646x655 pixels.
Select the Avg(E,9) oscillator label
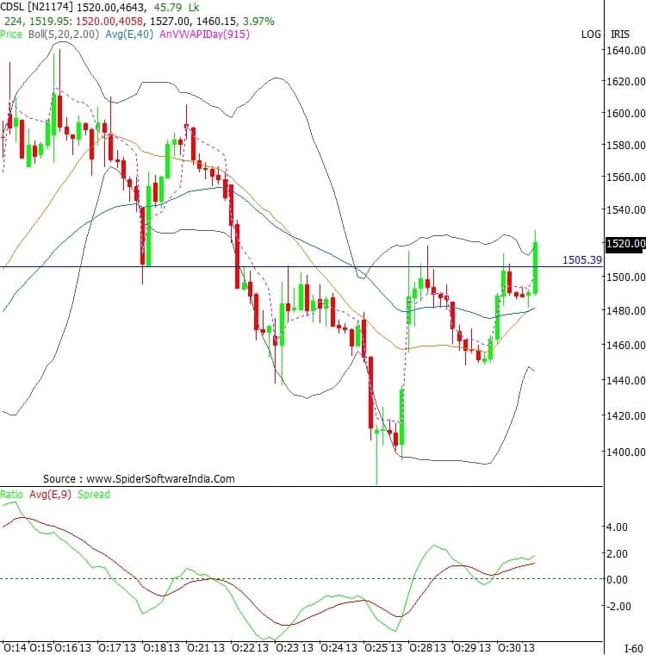click(50, 495)
